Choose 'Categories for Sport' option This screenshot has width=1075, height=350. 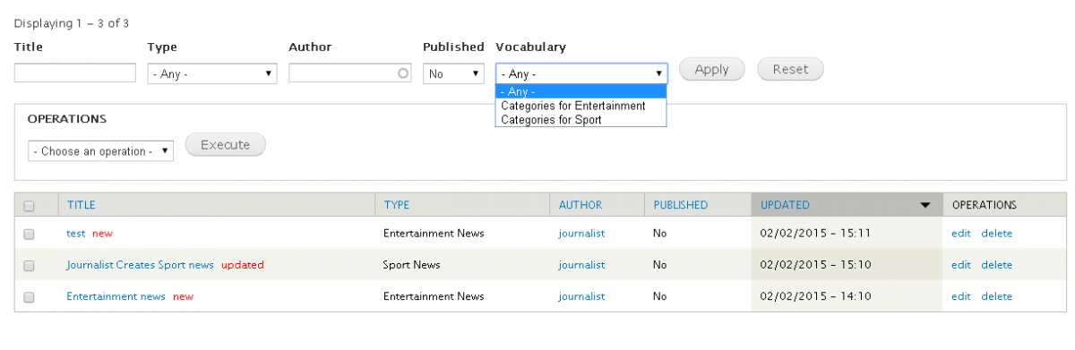(581, 119)
